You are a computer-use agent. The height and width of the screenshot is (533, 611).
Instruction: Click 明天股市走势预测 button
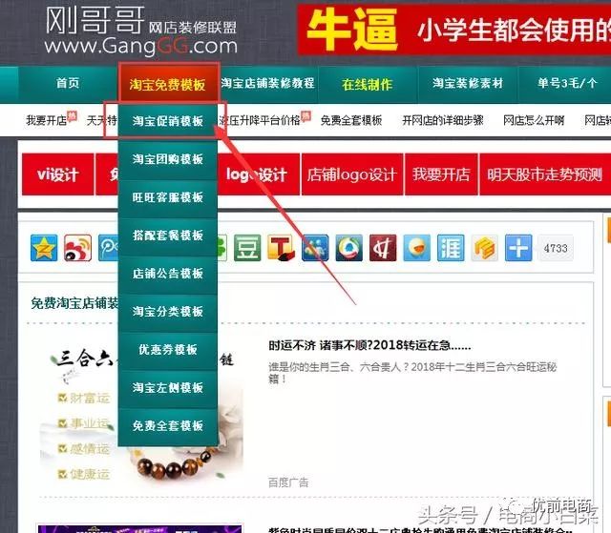point(545,174)
